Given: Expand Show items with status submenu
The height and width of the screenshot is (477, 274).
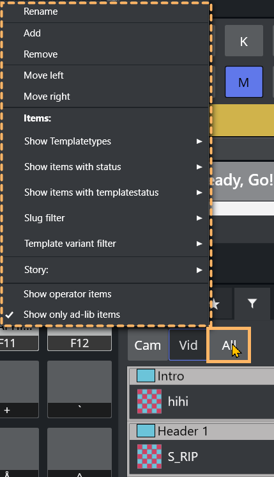Looking at the screenshot, I should [106, 167].
